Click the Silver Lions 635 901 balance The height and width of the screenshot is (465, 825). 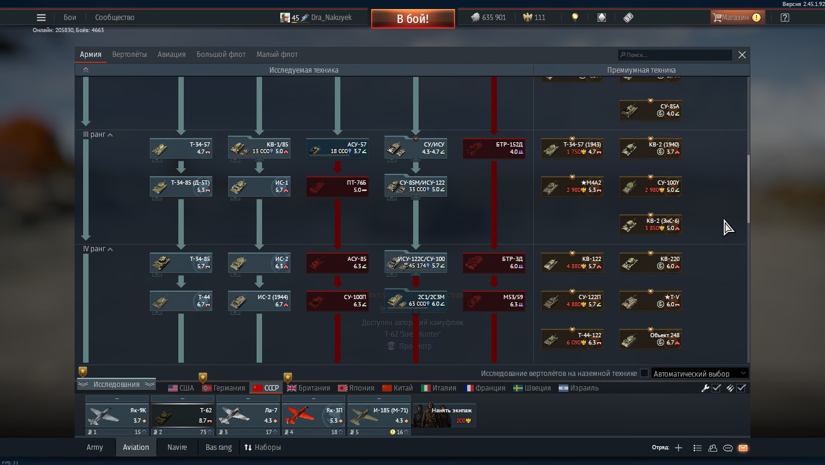tap(488, 18)
